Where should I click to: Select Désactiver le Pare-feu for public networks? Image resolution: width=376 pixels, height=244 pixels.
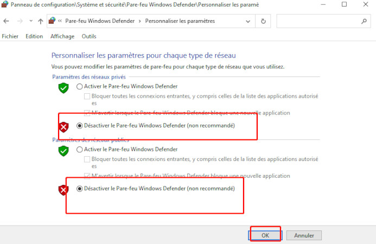coord(79,189)
